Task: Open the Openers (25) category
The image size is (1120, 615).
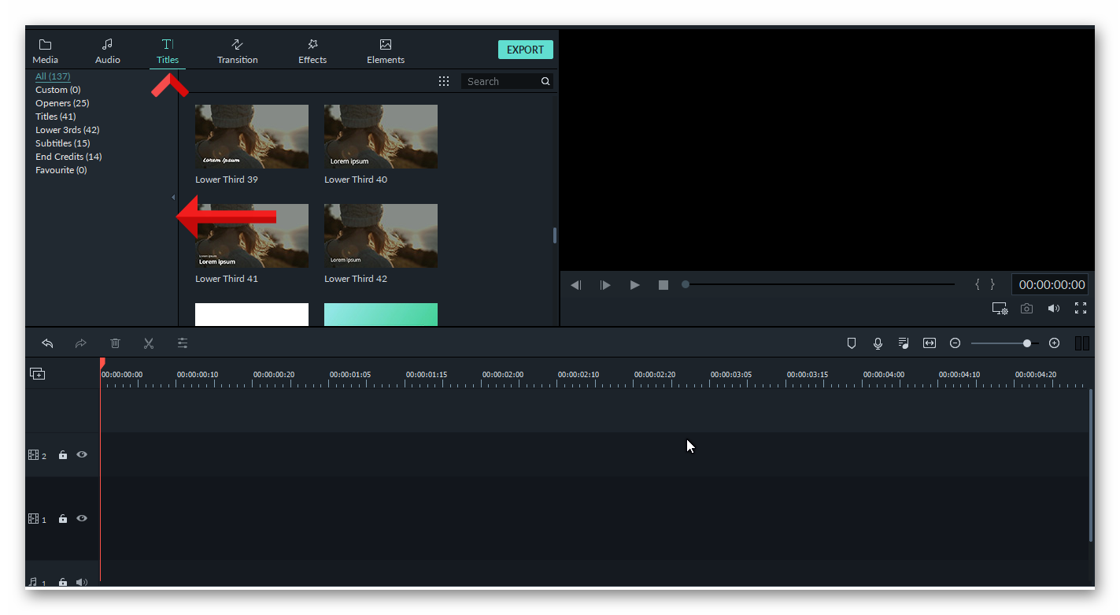Action: (62, 103)
